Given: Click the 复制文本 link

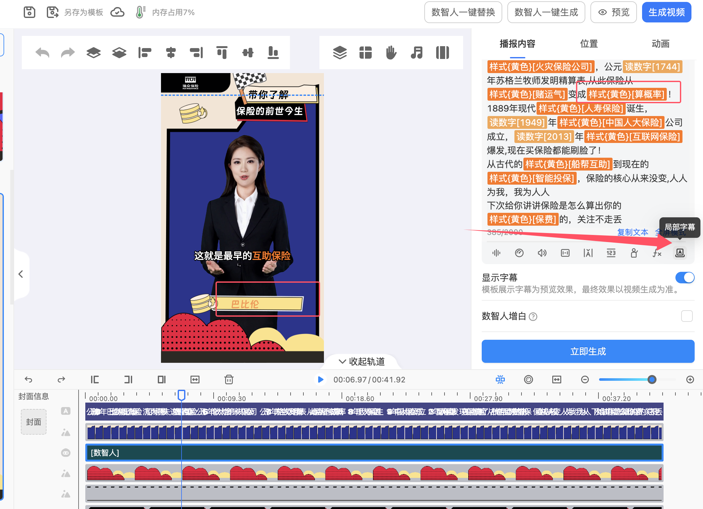Looking at the screenshot, I should click(632, 232).
